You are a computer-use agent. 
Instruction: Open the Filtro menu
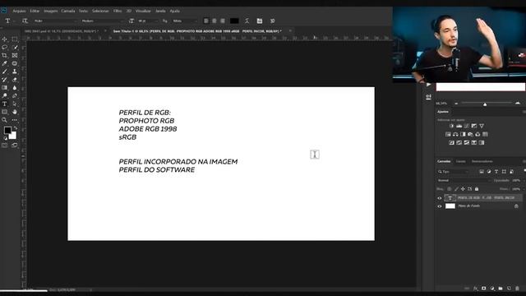pyautogui.click(x=118, y=11)
